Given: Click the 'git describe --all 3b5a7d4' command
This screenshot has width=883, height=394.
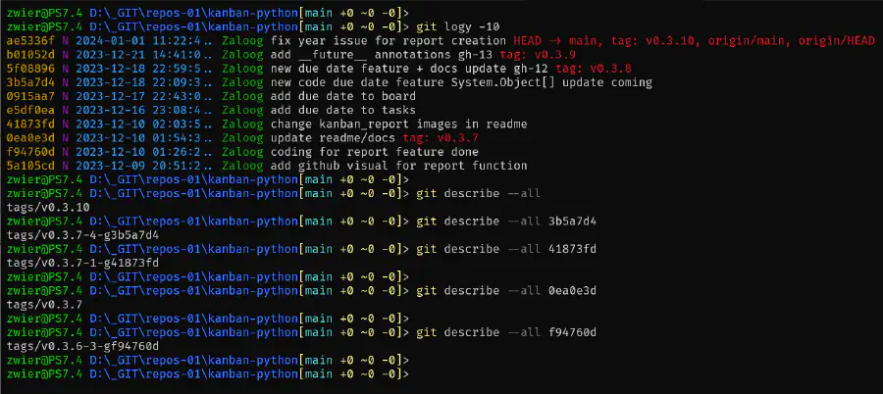Looking at the screenshot, I should tap(506, 222).
